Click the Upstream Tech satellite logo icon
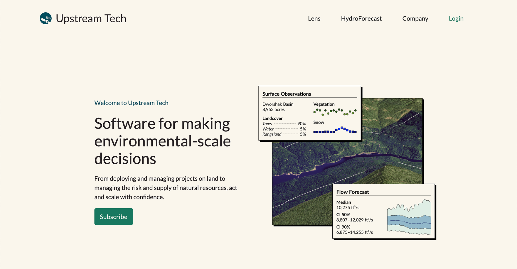Viewport: 517px width, 269px height. click(x=46, y=18)
